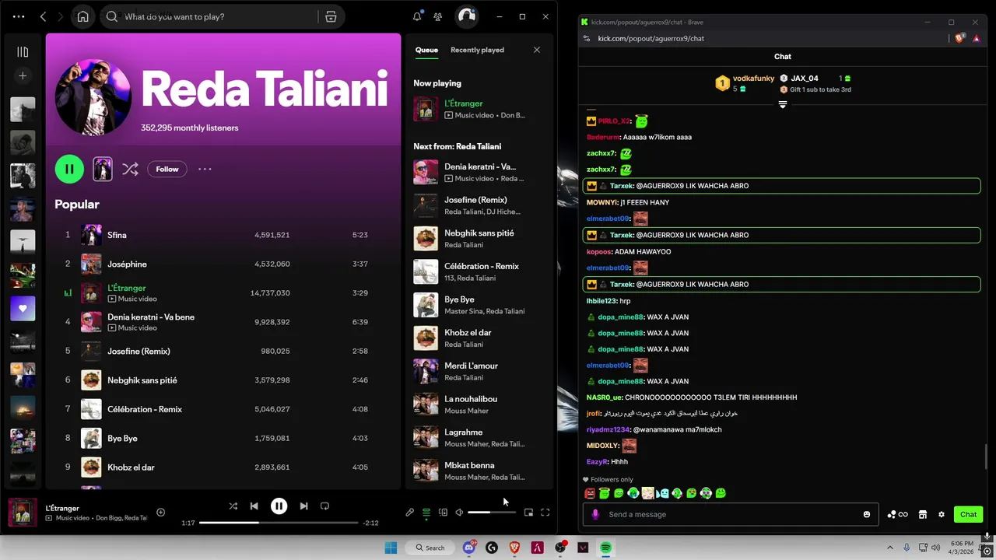Focus the 'What do you want to play?' search box
996x560 pixels.
(210, 16)
